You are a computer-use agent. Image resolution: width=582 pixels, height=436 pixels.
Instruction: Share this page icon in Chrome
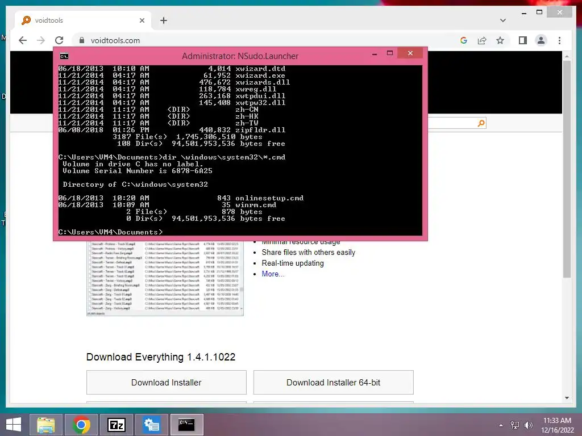click(482, 40)
